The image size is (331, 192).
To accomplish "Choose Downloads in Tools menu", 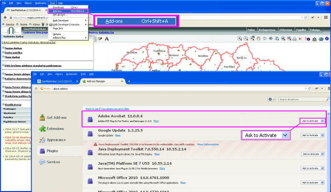I will coord(68,7).
